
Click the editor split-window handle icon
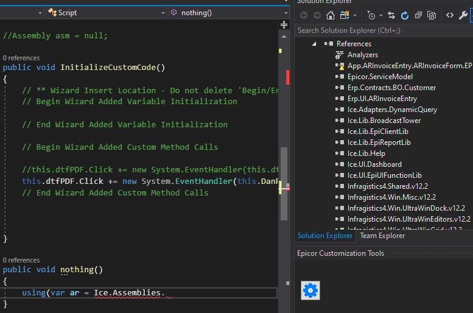point(284,25)
